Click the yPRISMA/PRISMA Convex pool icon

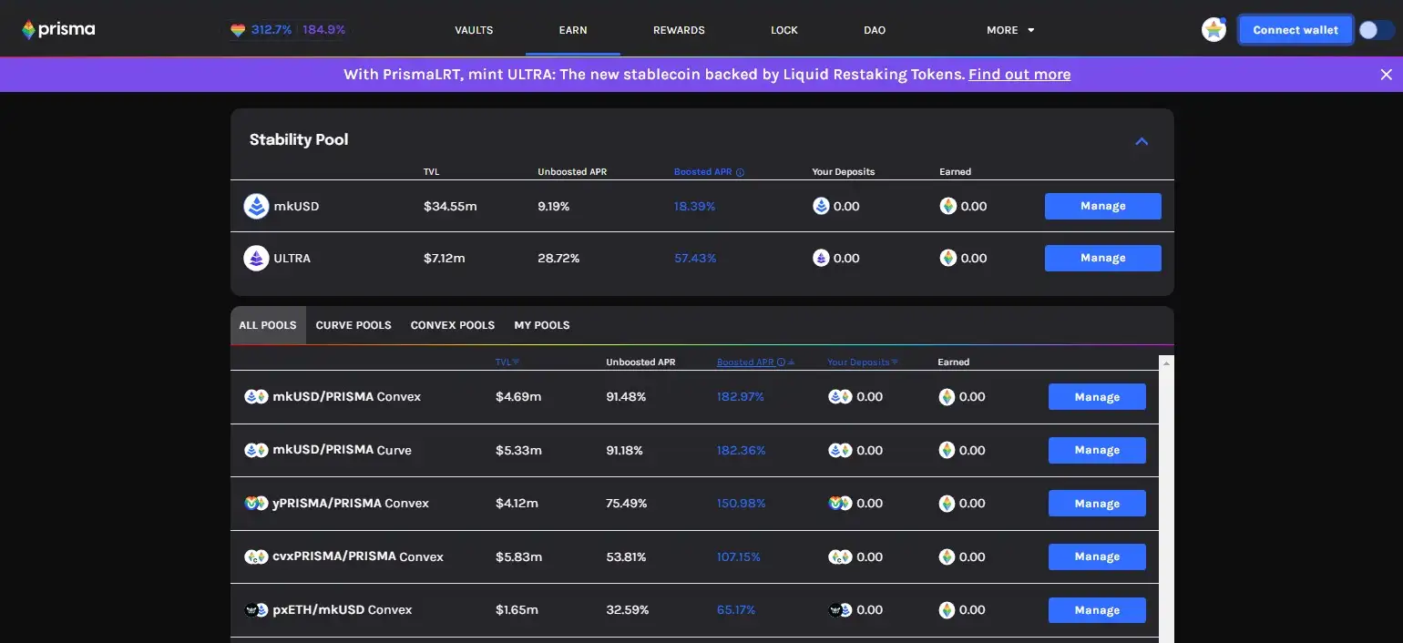256,504
